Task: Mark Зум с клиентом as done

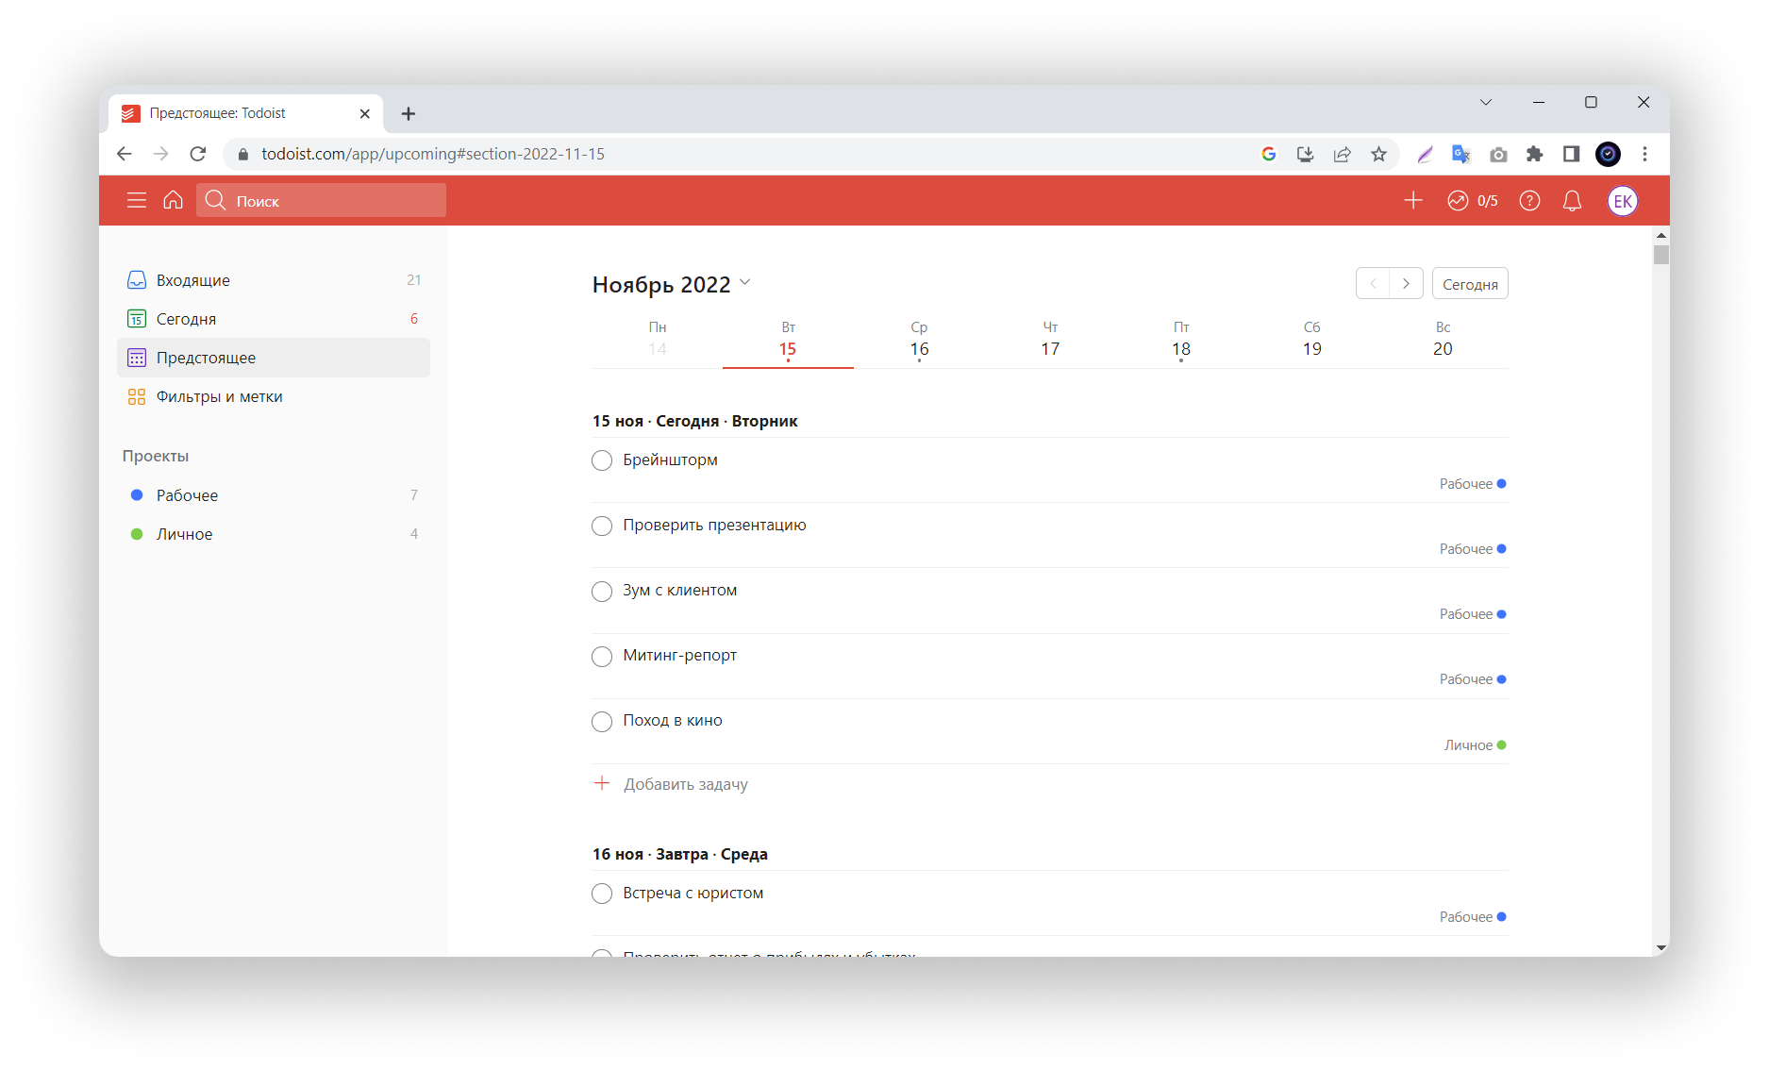Action: coord(602,591)
